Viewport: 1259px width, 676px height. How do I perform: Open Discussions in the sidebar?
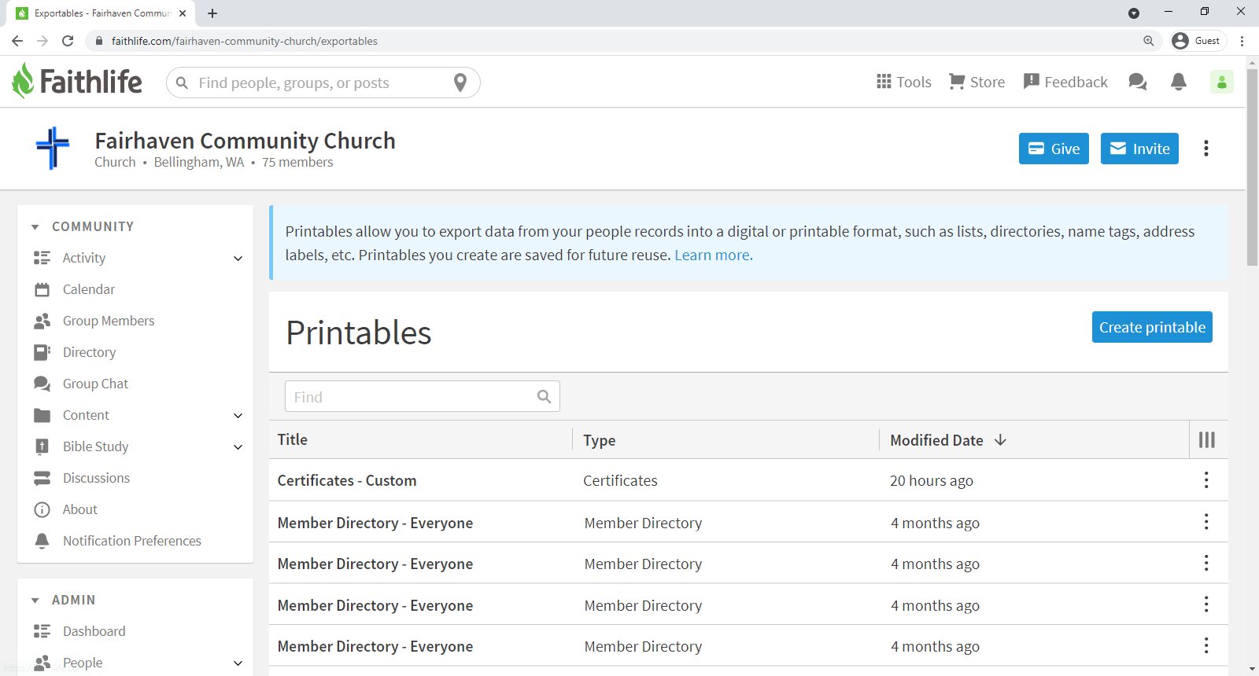tap(96, 478)
